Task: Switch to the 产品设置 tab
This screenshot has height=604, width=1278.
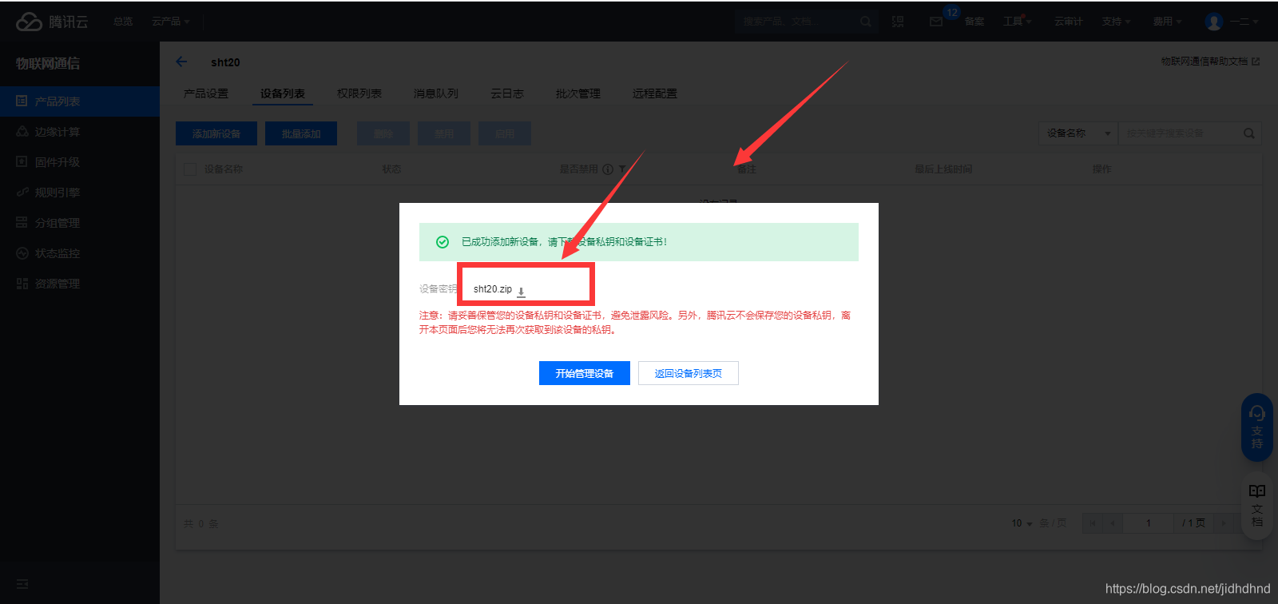Action: tap(206, 93)
